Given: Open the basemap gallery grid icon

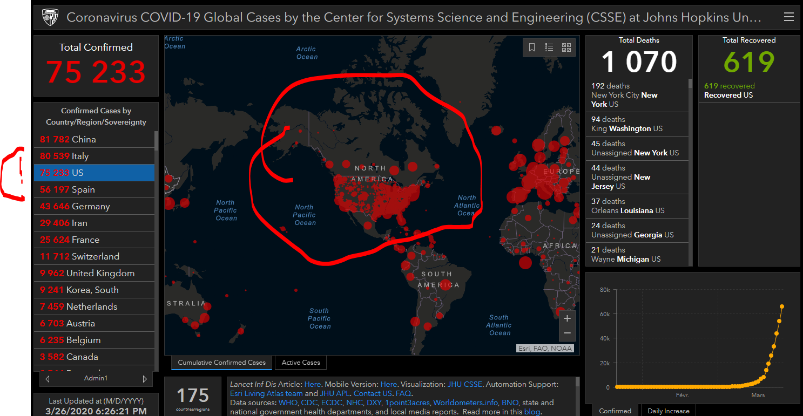Looking at the screenshot, I should pos(566,47).
